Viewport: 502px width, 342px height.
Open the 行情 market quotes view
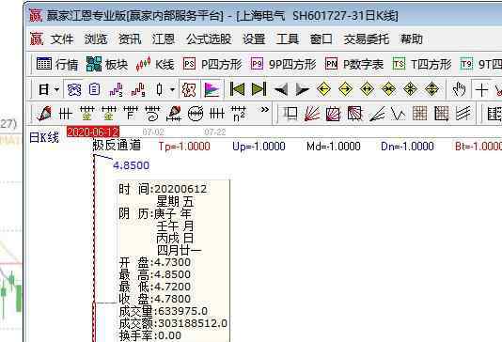[x=57, y=64]
